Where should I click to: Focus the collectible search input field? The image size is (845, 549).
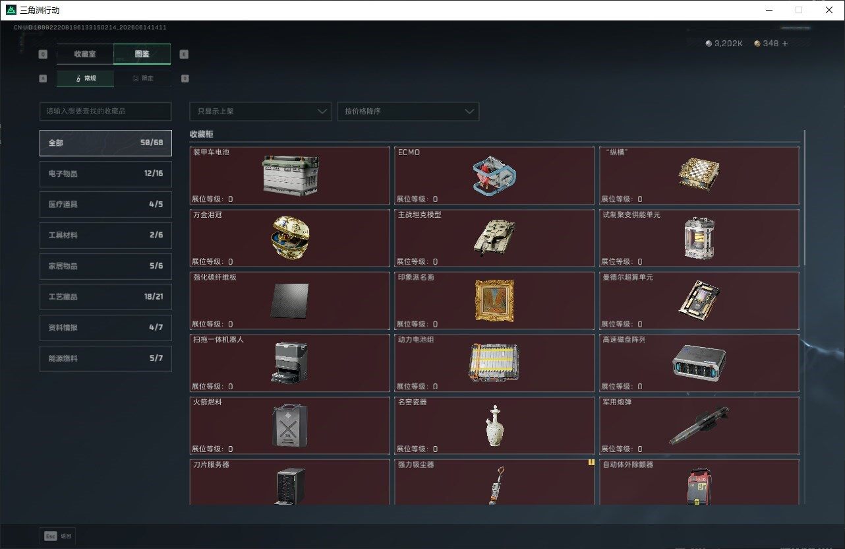pos(105,112)
